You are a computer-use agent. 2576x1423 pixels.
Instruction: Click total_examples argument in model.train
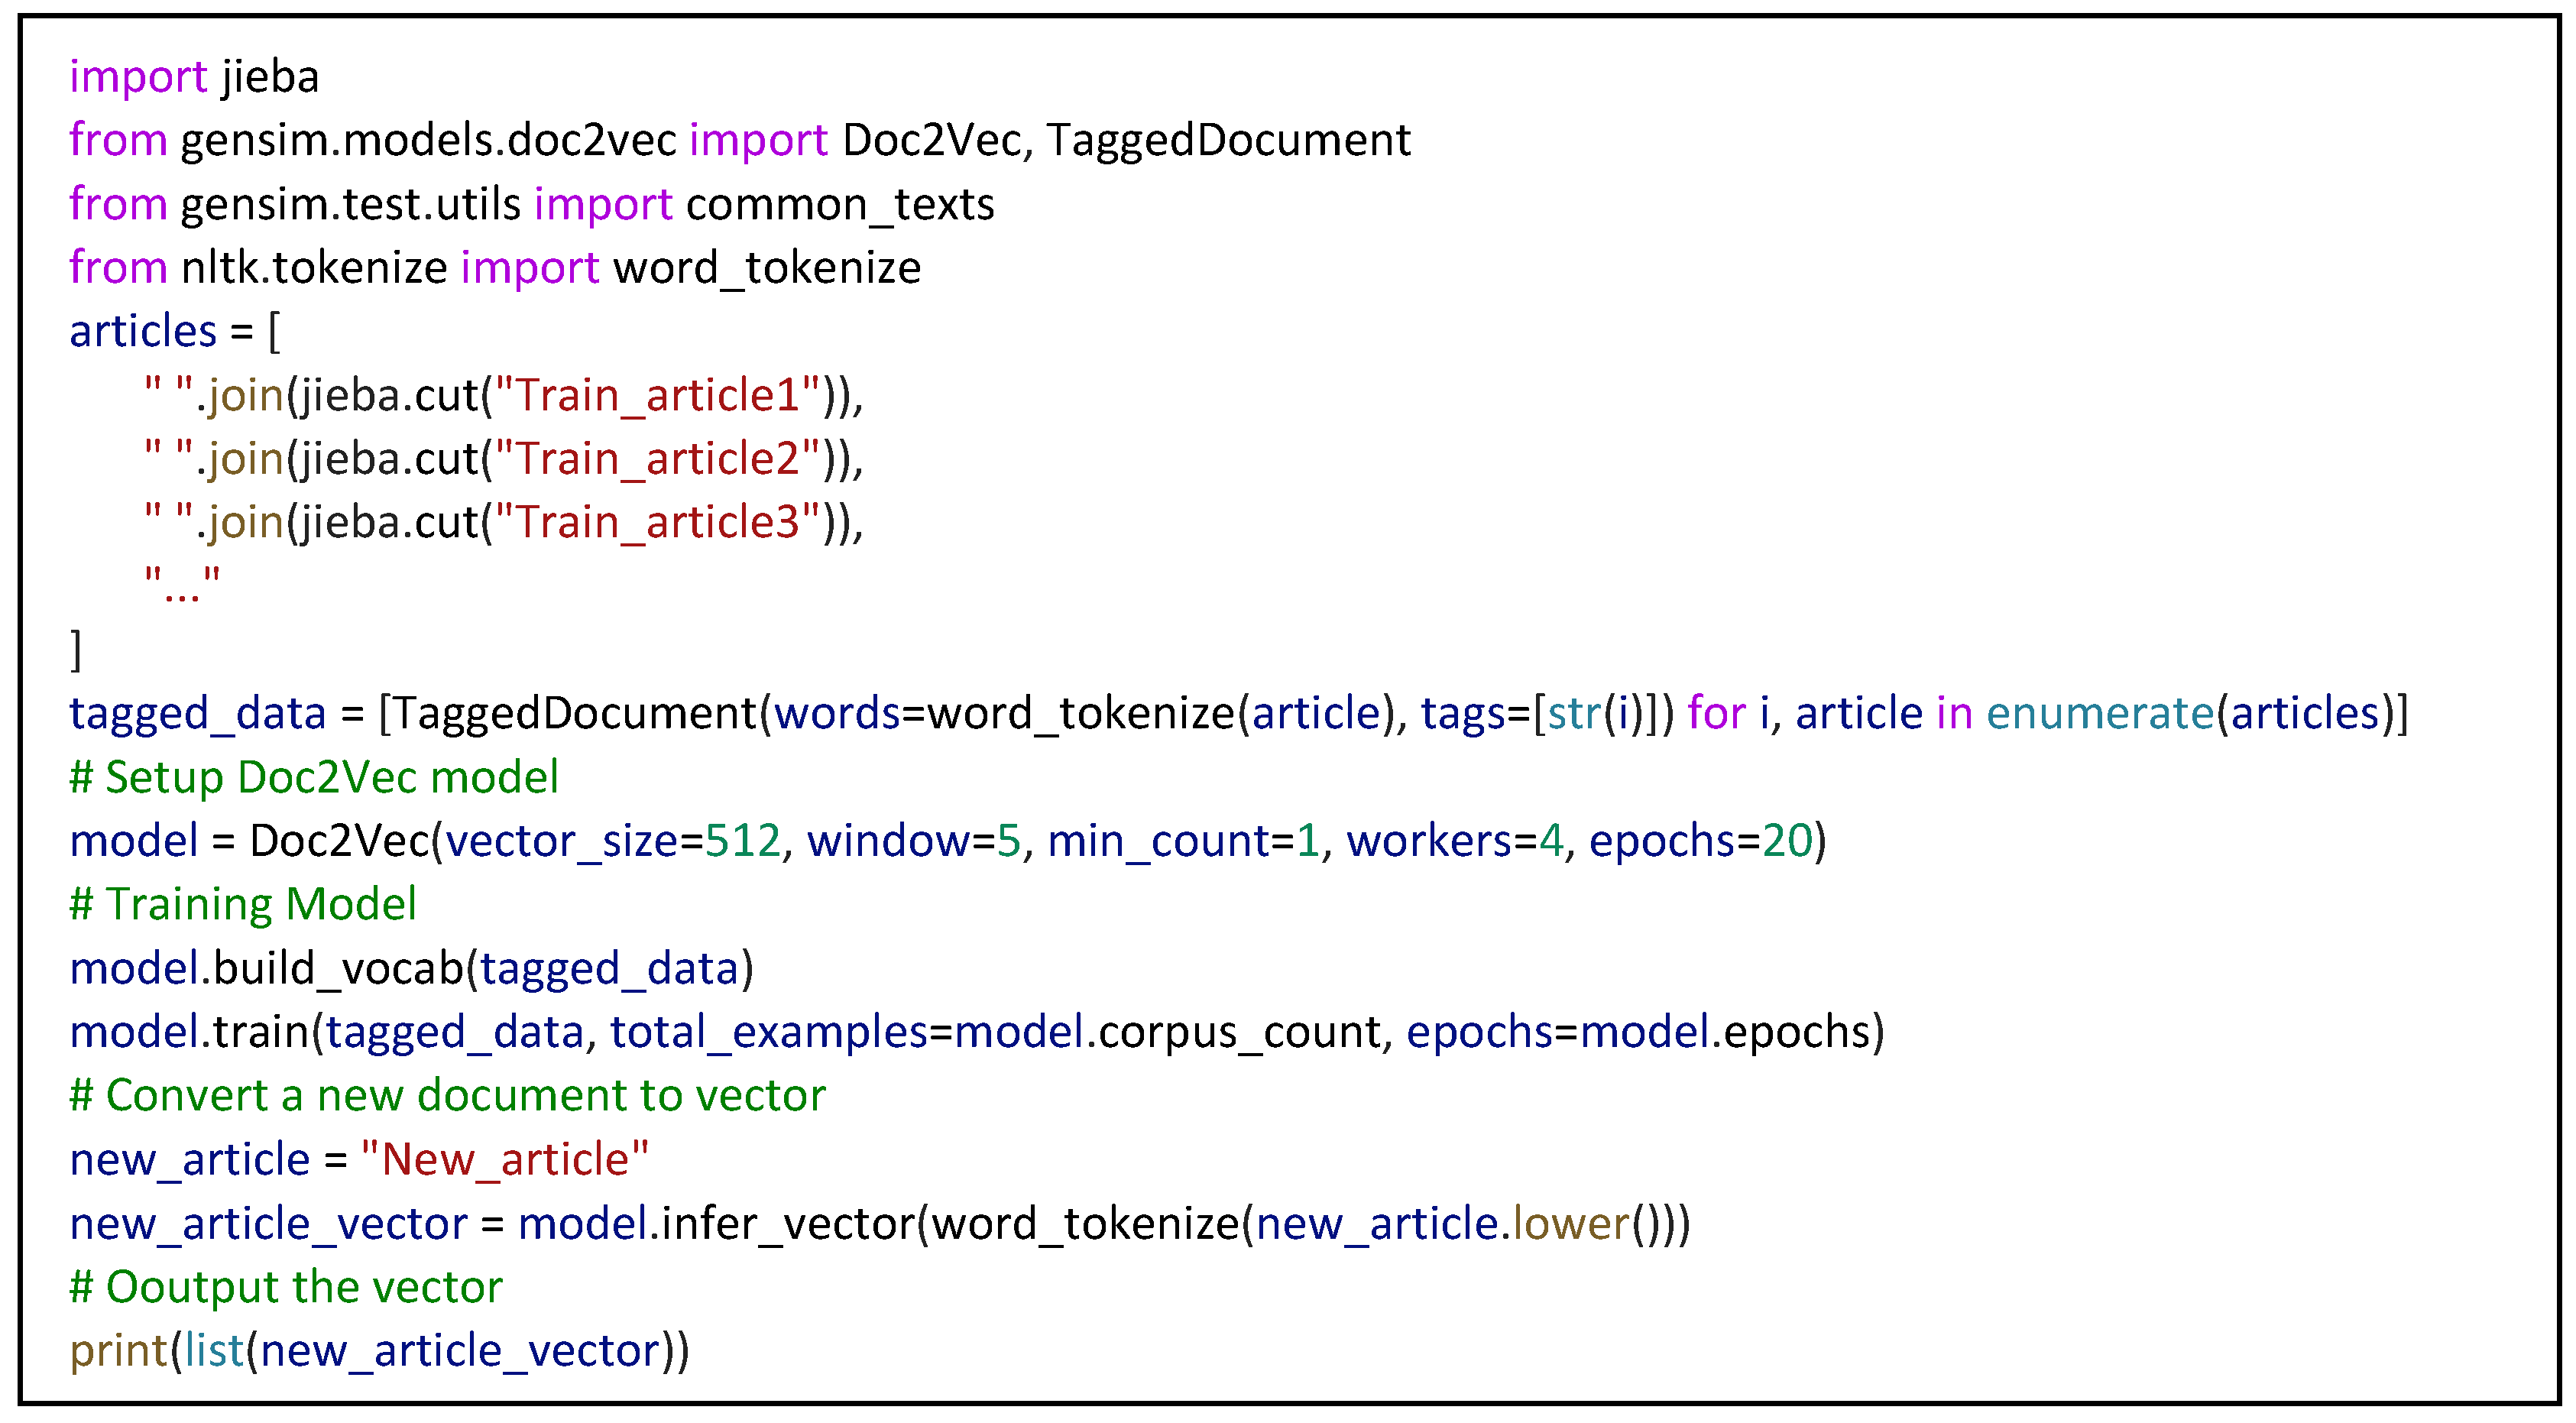[768, 1032]
